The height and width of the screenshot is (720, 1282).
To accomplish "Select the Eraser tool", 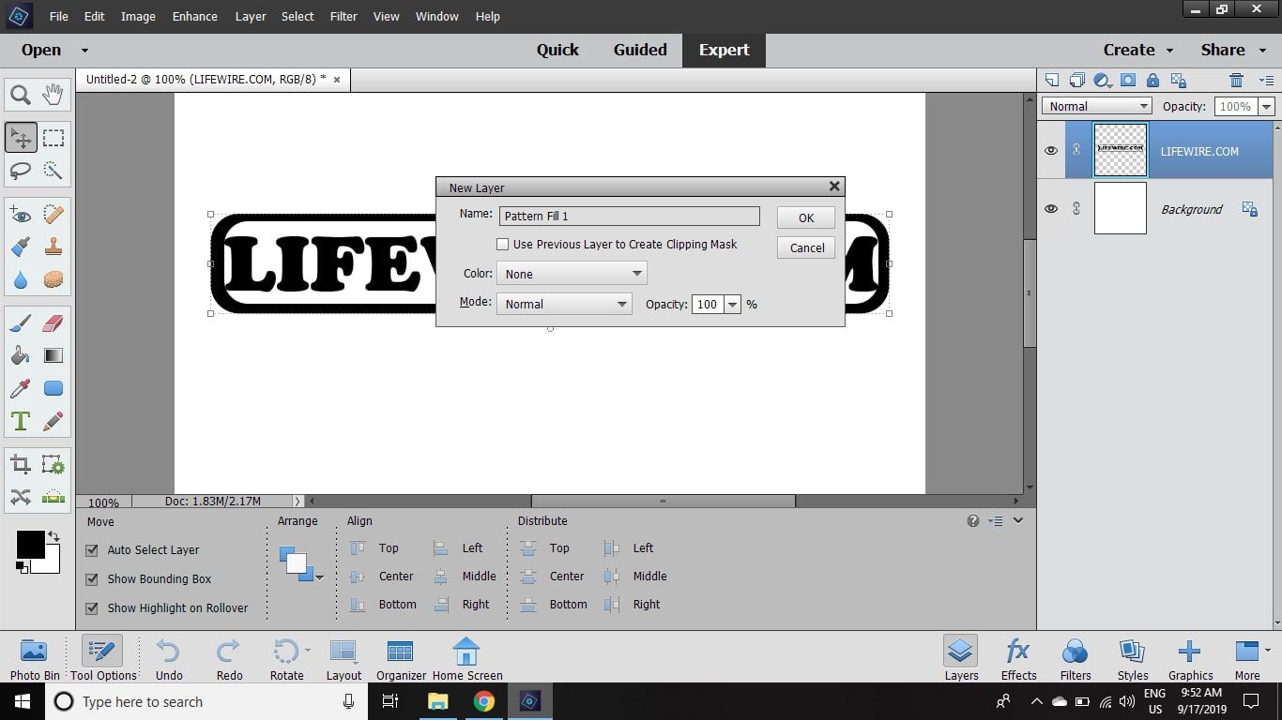I will click(x=53, y=323).
